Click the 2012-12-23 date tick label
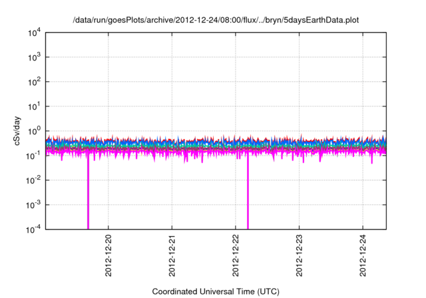 pyautogui.click(x=299, y=255)
